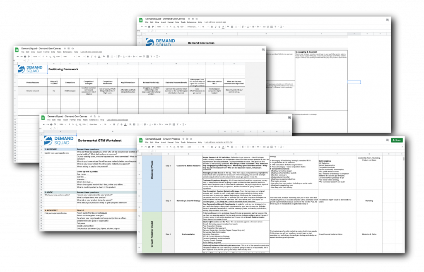Open Tools menu in GTM Worksheet window
Image resolution: width=424 pixels, height=272 pixels.
[x=85, y=119]
